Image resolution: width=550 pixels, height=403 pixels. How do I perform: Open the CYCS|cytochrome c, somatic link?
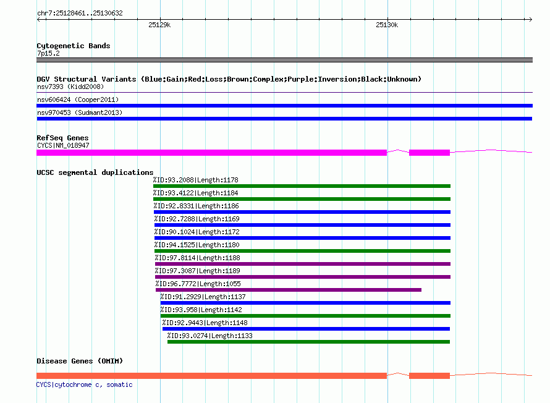[85, 384]
